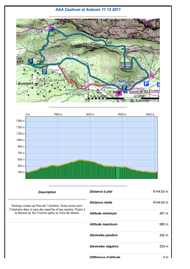190x269 pixels.
Task: Click the '450 m' altitude axis label
Action: (21, 166)
